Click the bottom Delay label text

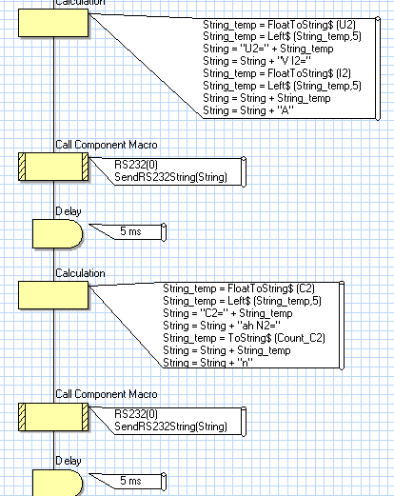(x=69, y=461)
